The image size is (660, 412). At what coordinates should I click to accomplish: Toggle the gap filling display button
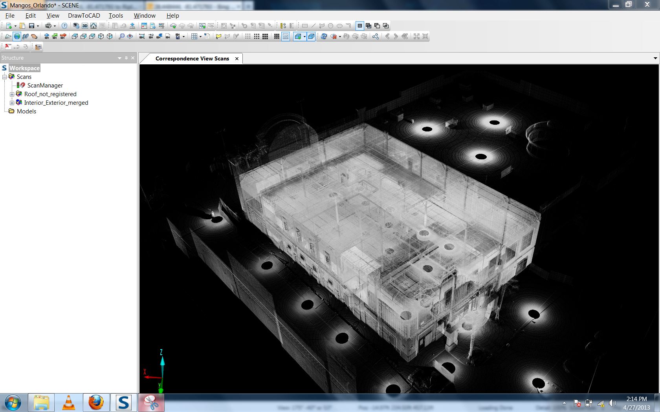click(286, 36)
